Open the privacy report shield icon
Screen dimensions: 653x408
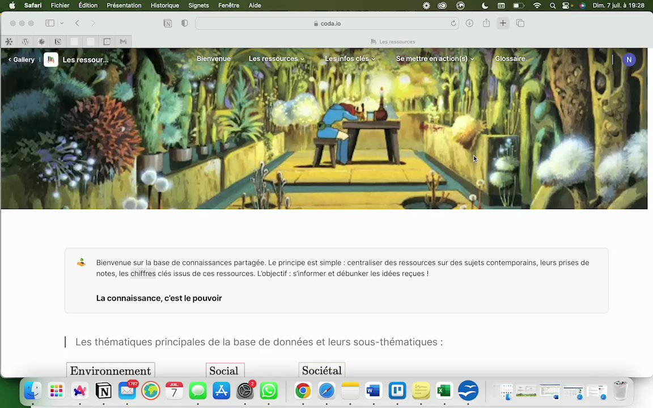tap(184, 23)
